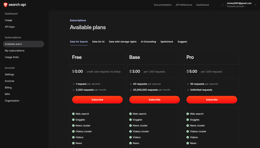Image resolution: width=260 pixels, height=148 pixels.
Task: Click API Reference in the top bar
Action: point(184,5)
